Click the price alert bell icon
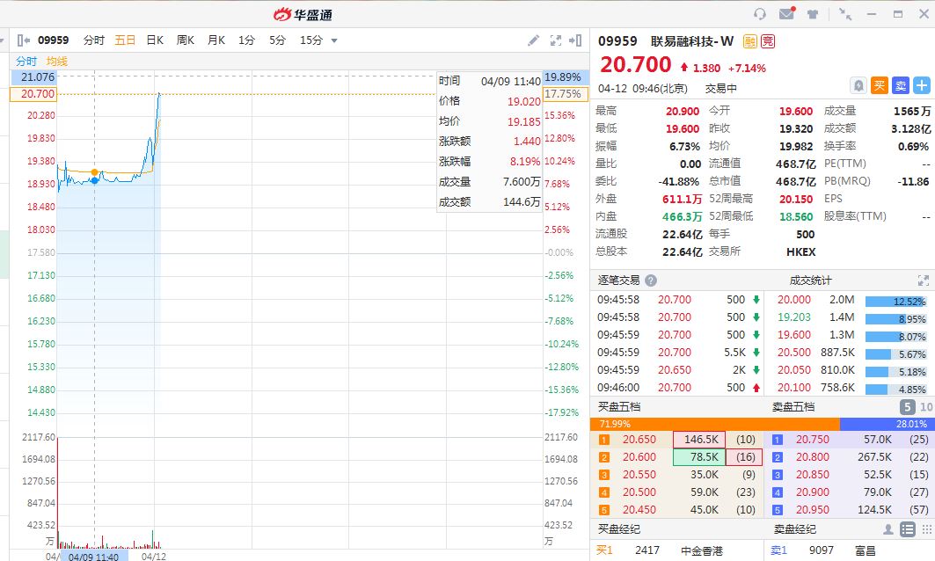935x561 pixels. [858, 85]
